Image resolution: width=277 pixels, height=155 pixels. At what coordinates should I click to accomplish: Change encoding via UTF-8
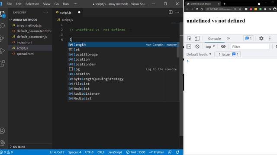pos(89,152)
